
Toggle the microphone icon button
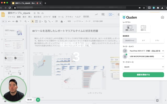coord(125,56)
